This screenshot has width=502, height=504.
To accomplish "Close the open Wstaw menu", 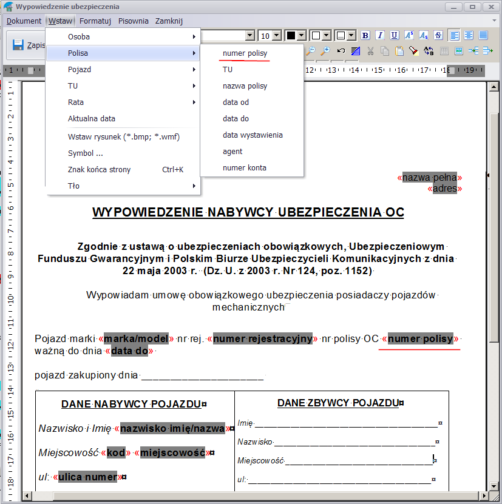I will pyautogui.click(x=60, y=21).
